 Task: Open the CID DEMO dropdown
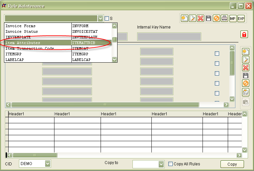48,164
